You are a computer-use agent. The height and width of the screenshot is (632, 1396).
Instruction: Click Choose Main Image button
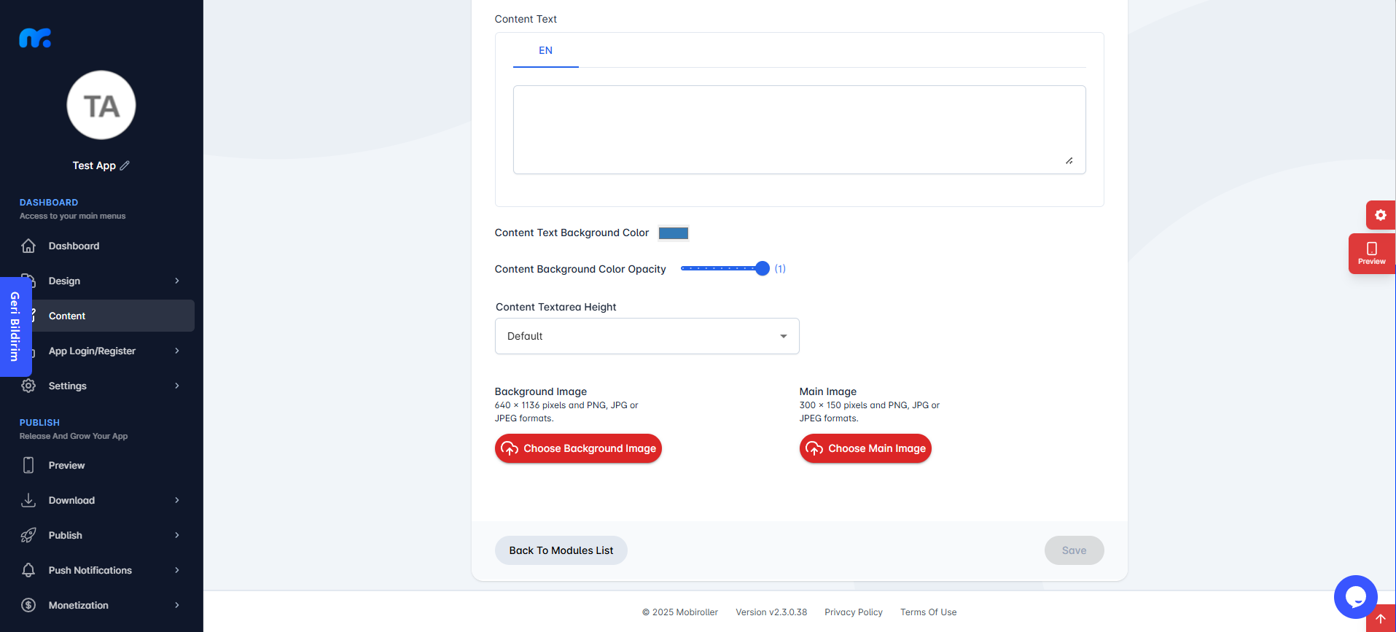865,448
